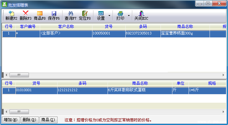Click the 删除F3 red X icon
228x125 pixels.
point(25,13)
